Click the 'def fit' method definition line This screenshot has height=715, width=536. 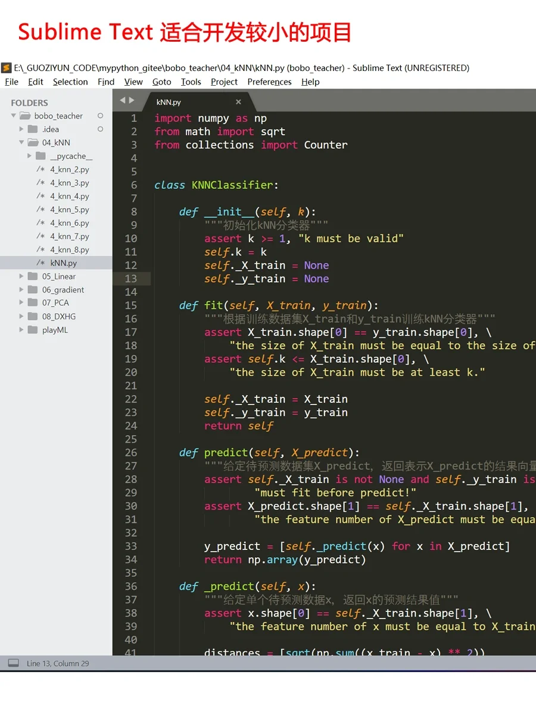(x=279, y=305)
